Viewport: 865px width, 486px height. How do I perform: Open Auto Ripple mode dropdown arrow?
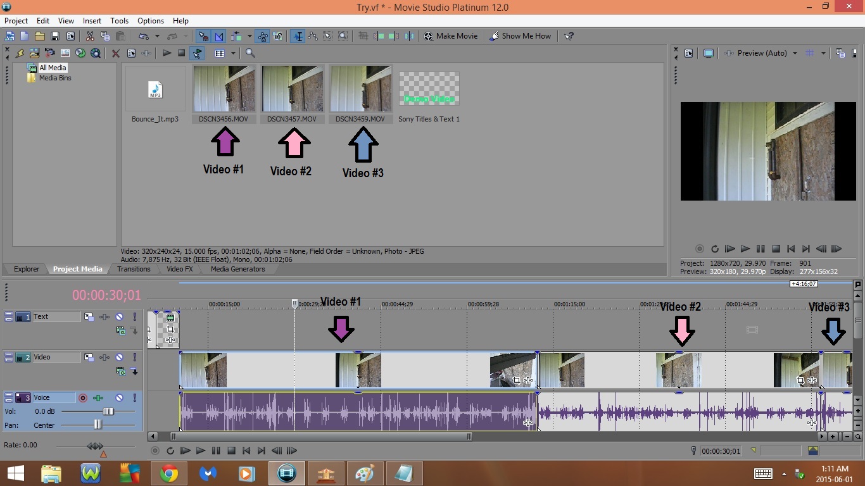coord(249,36)
